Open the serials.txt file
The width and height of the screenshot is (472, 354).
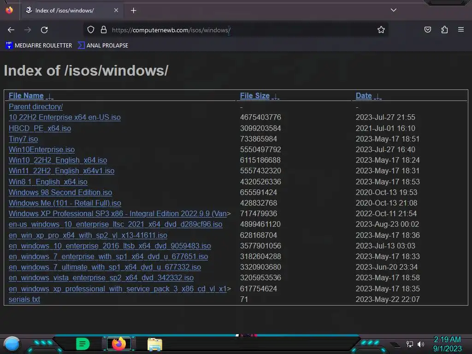point(24,300)
